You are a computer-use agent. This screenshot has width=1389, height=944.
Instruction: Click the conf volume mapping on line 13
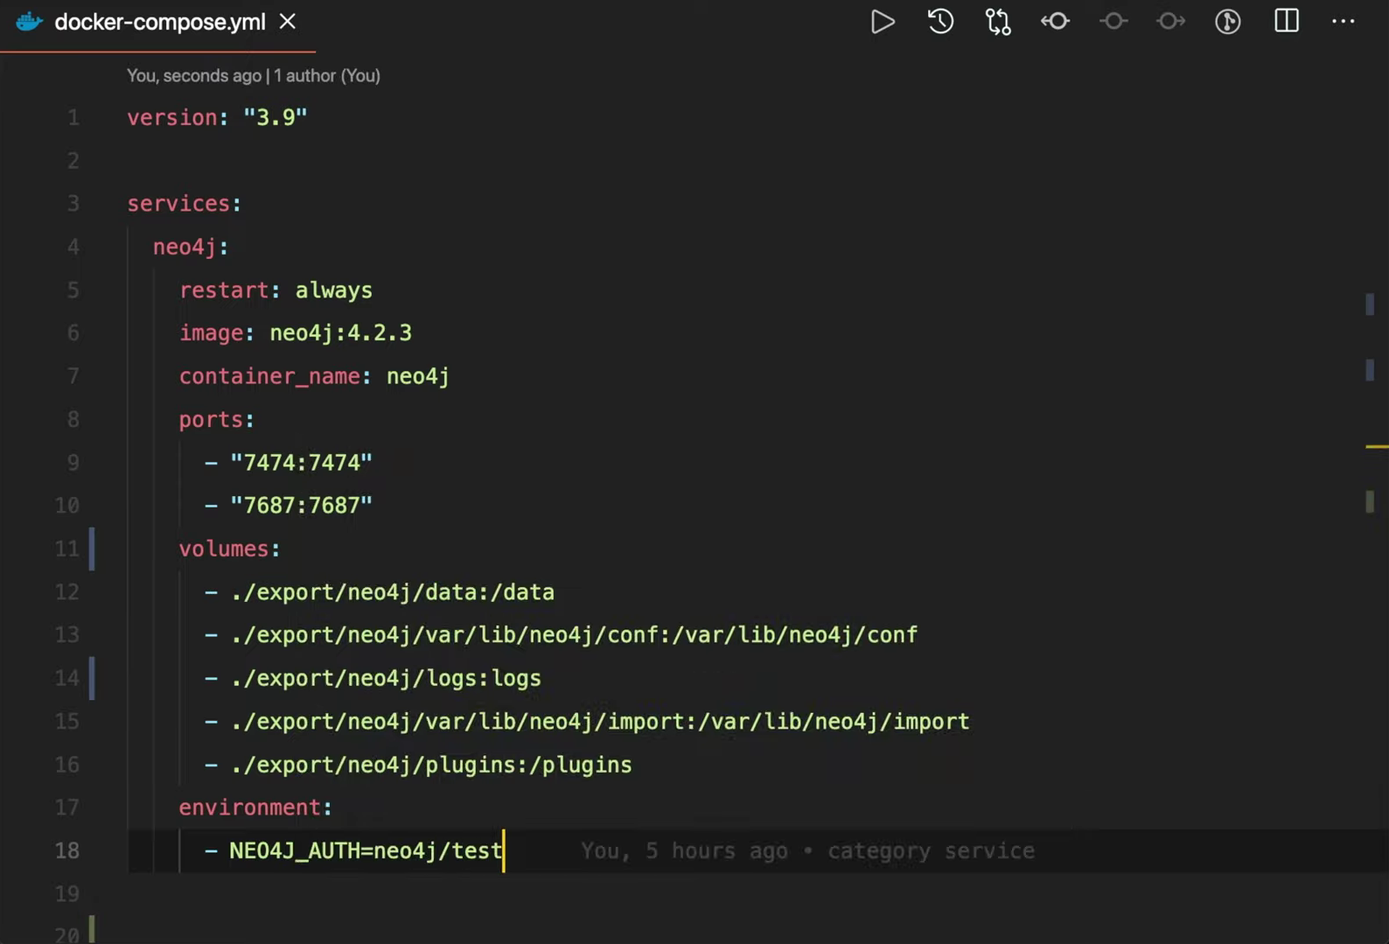point(574,635)
